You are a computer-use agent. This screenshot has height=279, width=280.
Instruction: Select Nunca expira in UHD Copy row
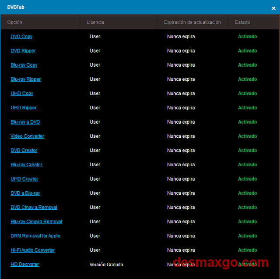coord(181,93)
